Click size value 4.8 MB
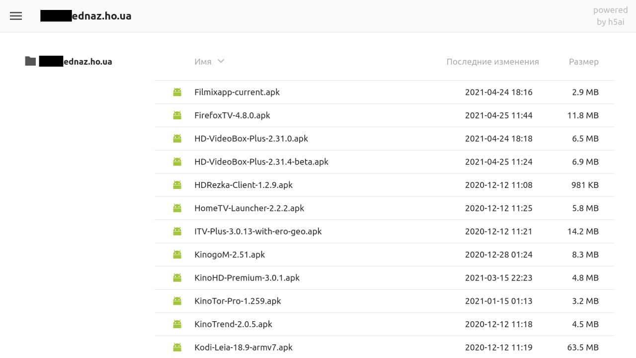 click(585, 277)
